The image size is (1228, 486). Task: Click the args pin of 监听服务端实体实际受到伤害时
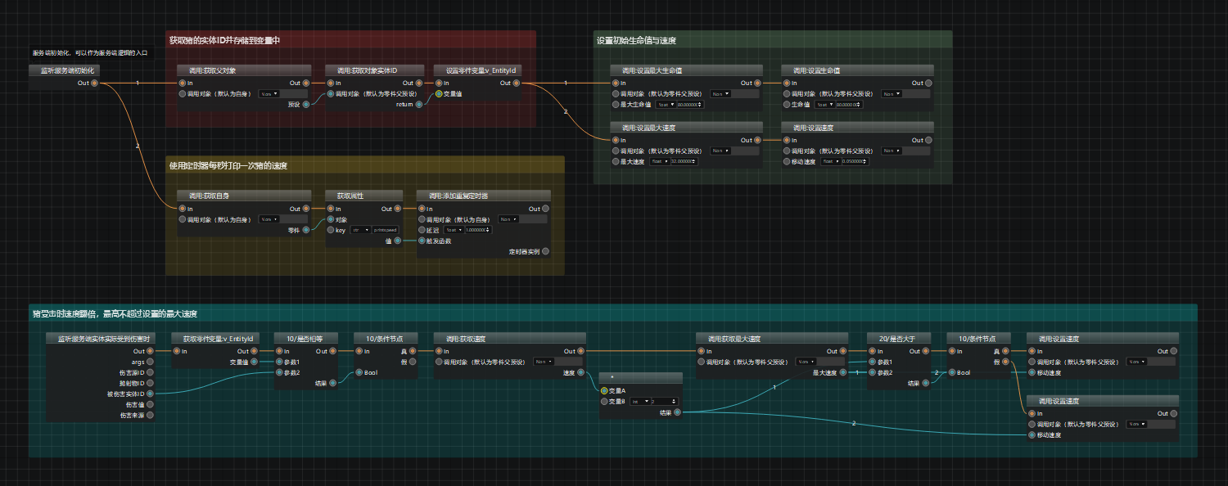tap(150, 362)
